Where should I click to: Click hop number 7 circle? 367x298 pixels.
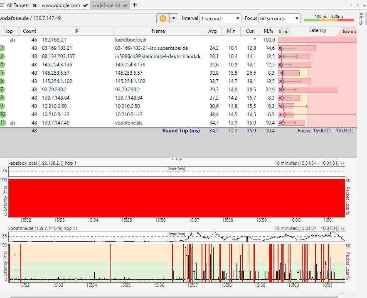(x=2, y=90)
